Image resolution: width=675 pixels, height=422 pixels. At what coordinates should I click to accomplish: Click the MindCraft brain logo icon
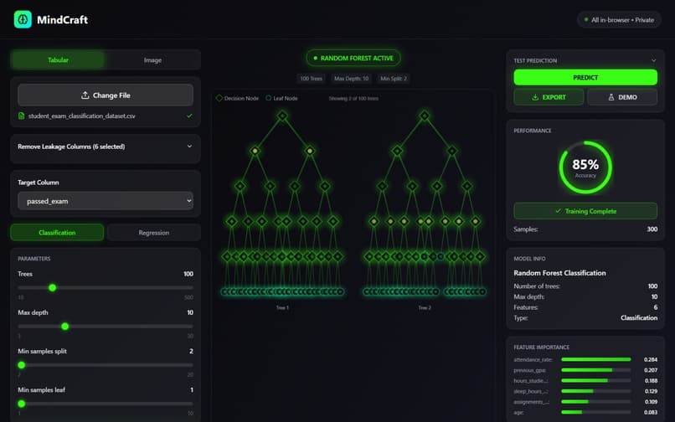click(23, 19)
